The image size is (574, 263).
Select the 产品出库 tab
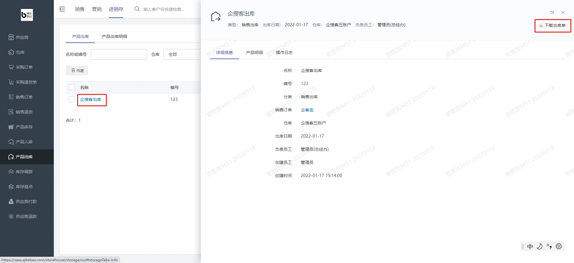(80, 36)
